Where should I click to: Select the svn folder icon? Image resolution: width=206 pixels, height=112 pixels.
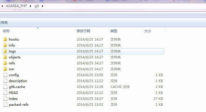click(5, 69)
